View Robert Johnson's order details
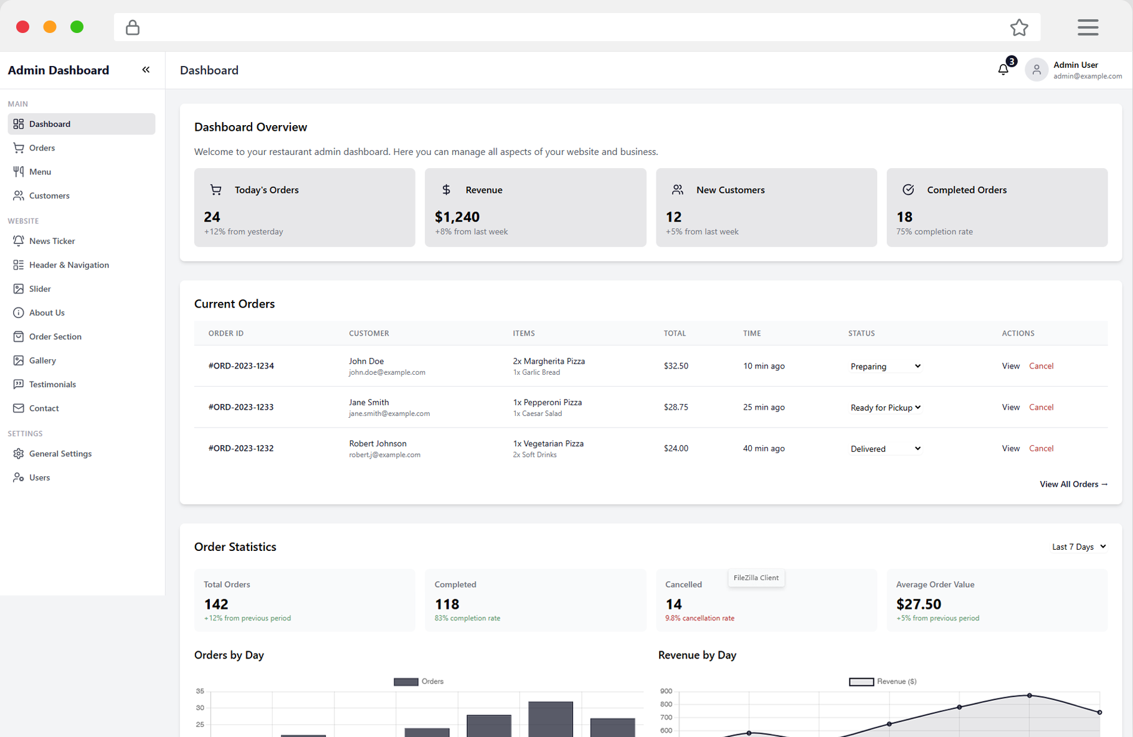 [1010, 448]
